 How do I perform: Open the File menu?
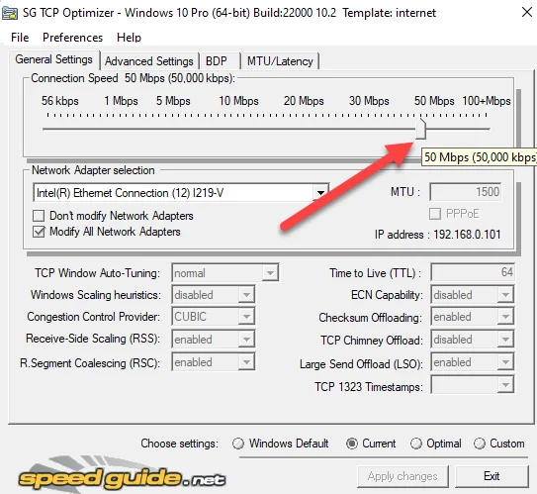[20, 37]
